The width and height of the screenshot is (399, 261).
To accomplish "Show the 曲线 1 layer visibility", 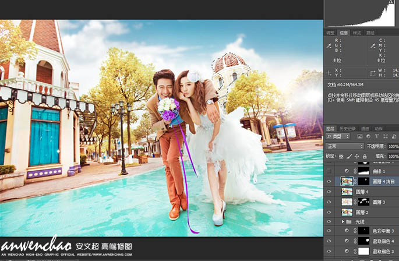I will 329,171.
